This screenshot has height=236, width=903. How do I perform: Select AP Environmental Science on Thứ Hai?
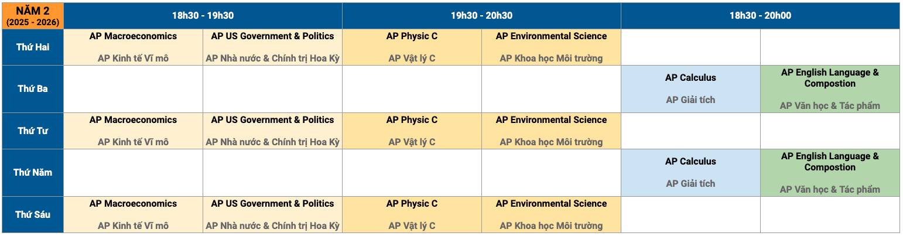pyautogui.click(x=551, y=47)
